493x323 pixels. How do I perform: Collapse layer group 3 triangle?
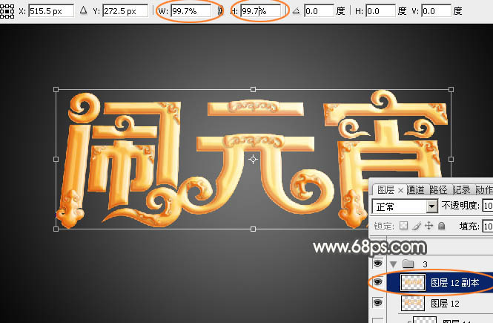point(393,264)
